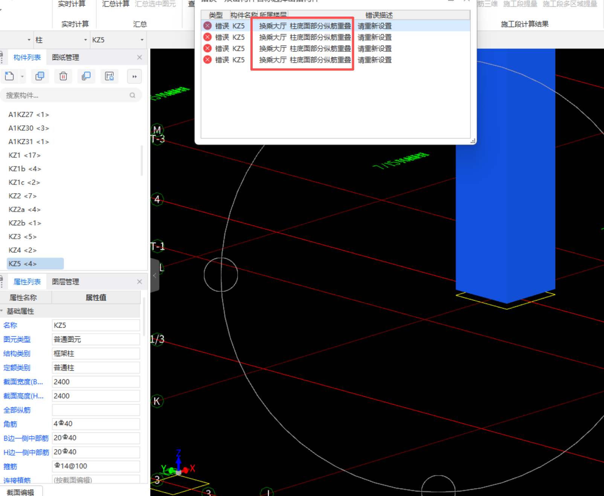
Task: Select KZ4 <2> in component list
Action: [23, 250]
